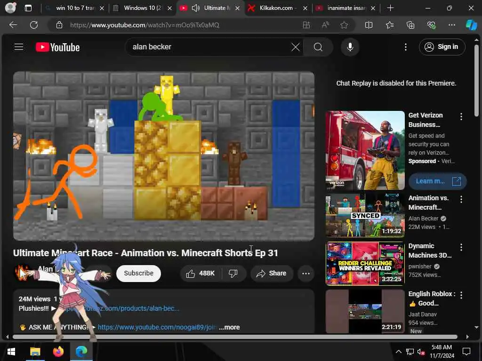Share the video
The width and height of the screenshot is (482, 361).
click(272, 273)
